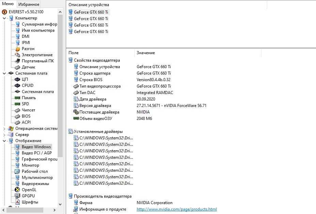Click the OpenGL icon

click(17, 190)
